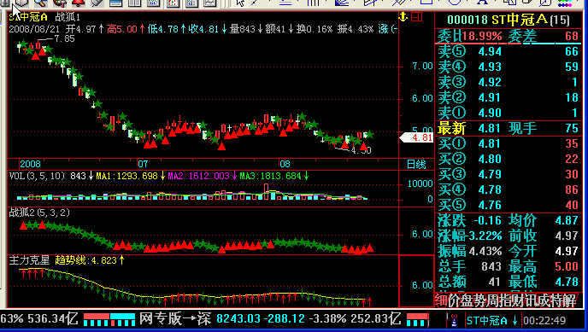Click the ST中冠A label in the status bar
Image resolution: width=588 pixels, height=332 pixels.
487,321
